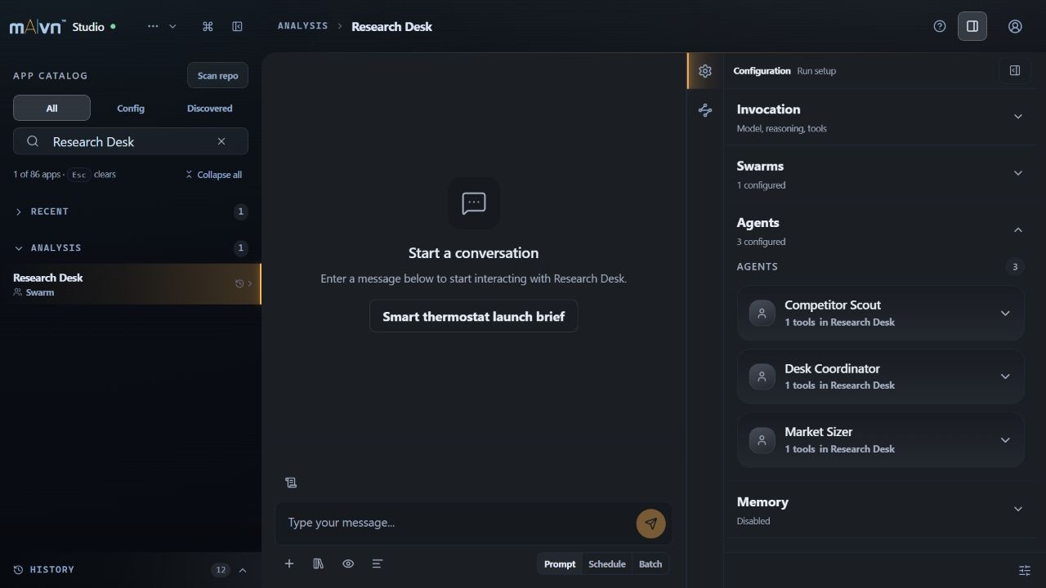The height and width of the screenshot is (588, 1046).
Task: Expand the Competitor Scout agent card
Action: pyautogui.click(x=881, y=313)
